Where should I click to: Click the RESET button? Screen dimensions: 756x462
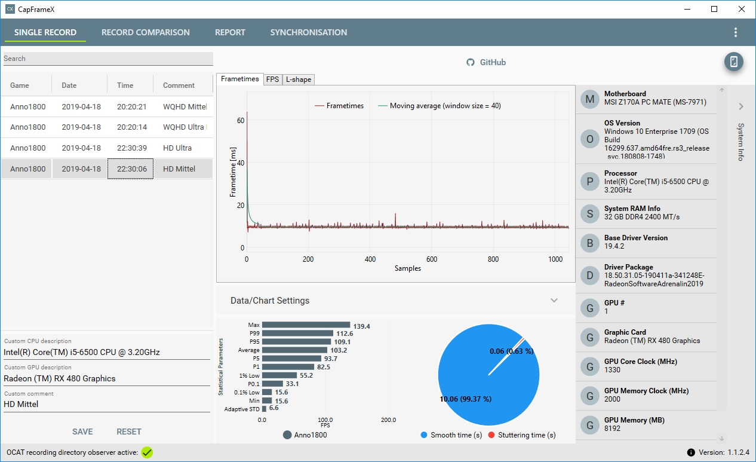pyautogui.click(x=129, y=432)
